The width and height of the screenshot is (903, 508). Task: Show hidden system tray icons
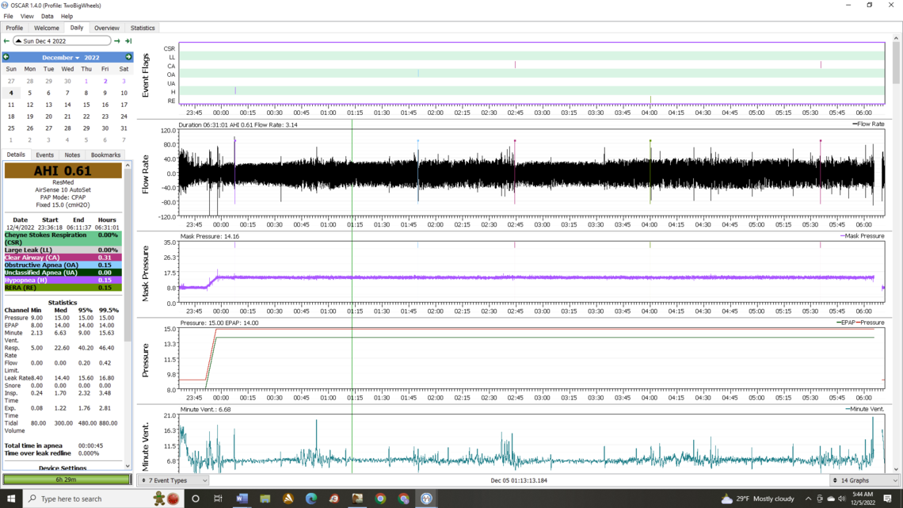point(808,498)
